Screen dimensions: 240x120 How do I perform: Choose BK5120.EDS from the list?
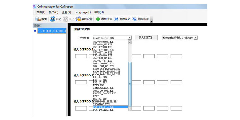[110, 82]
